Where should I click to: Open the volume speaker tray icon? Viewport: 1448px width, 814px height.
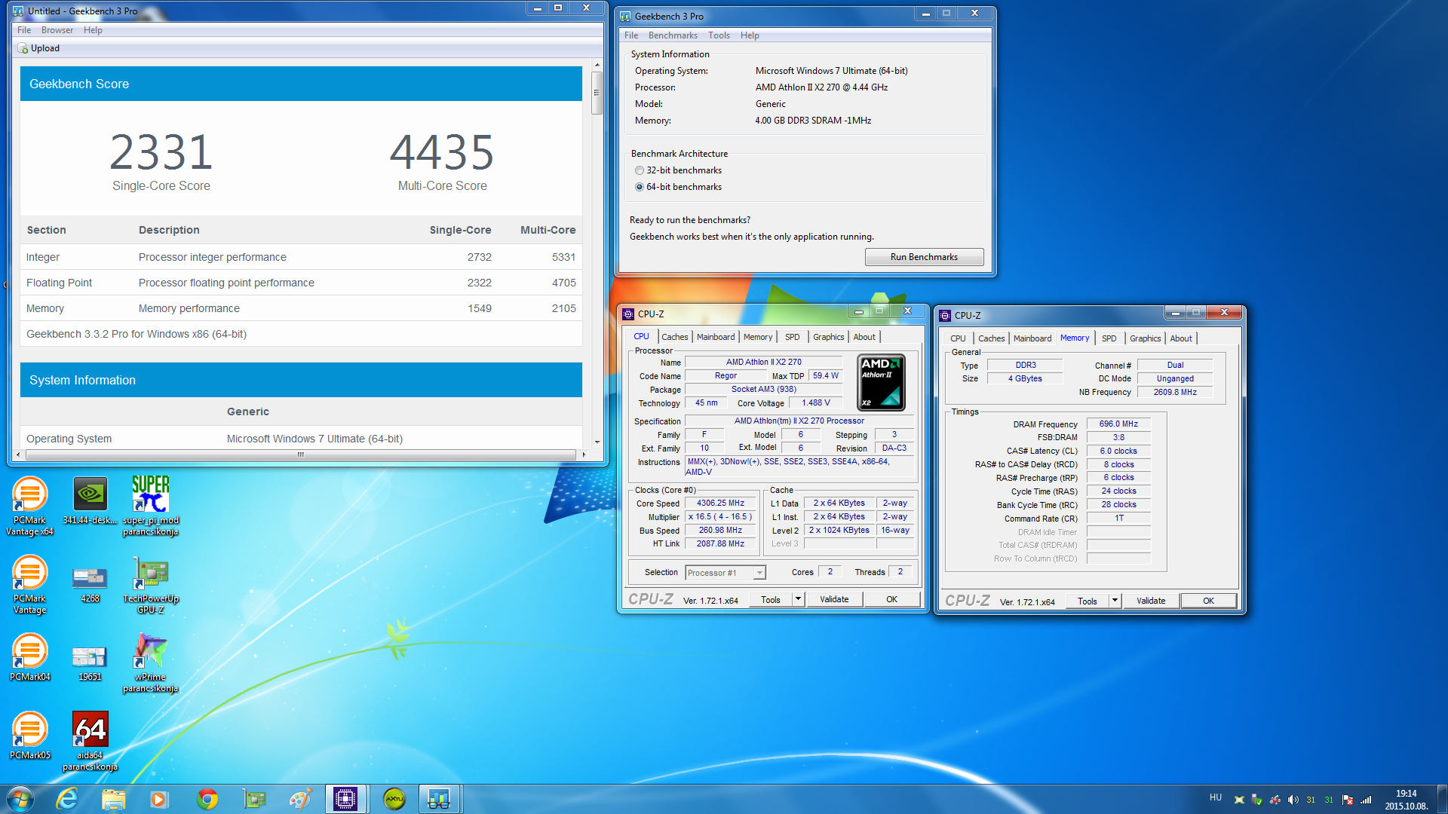1293,800
